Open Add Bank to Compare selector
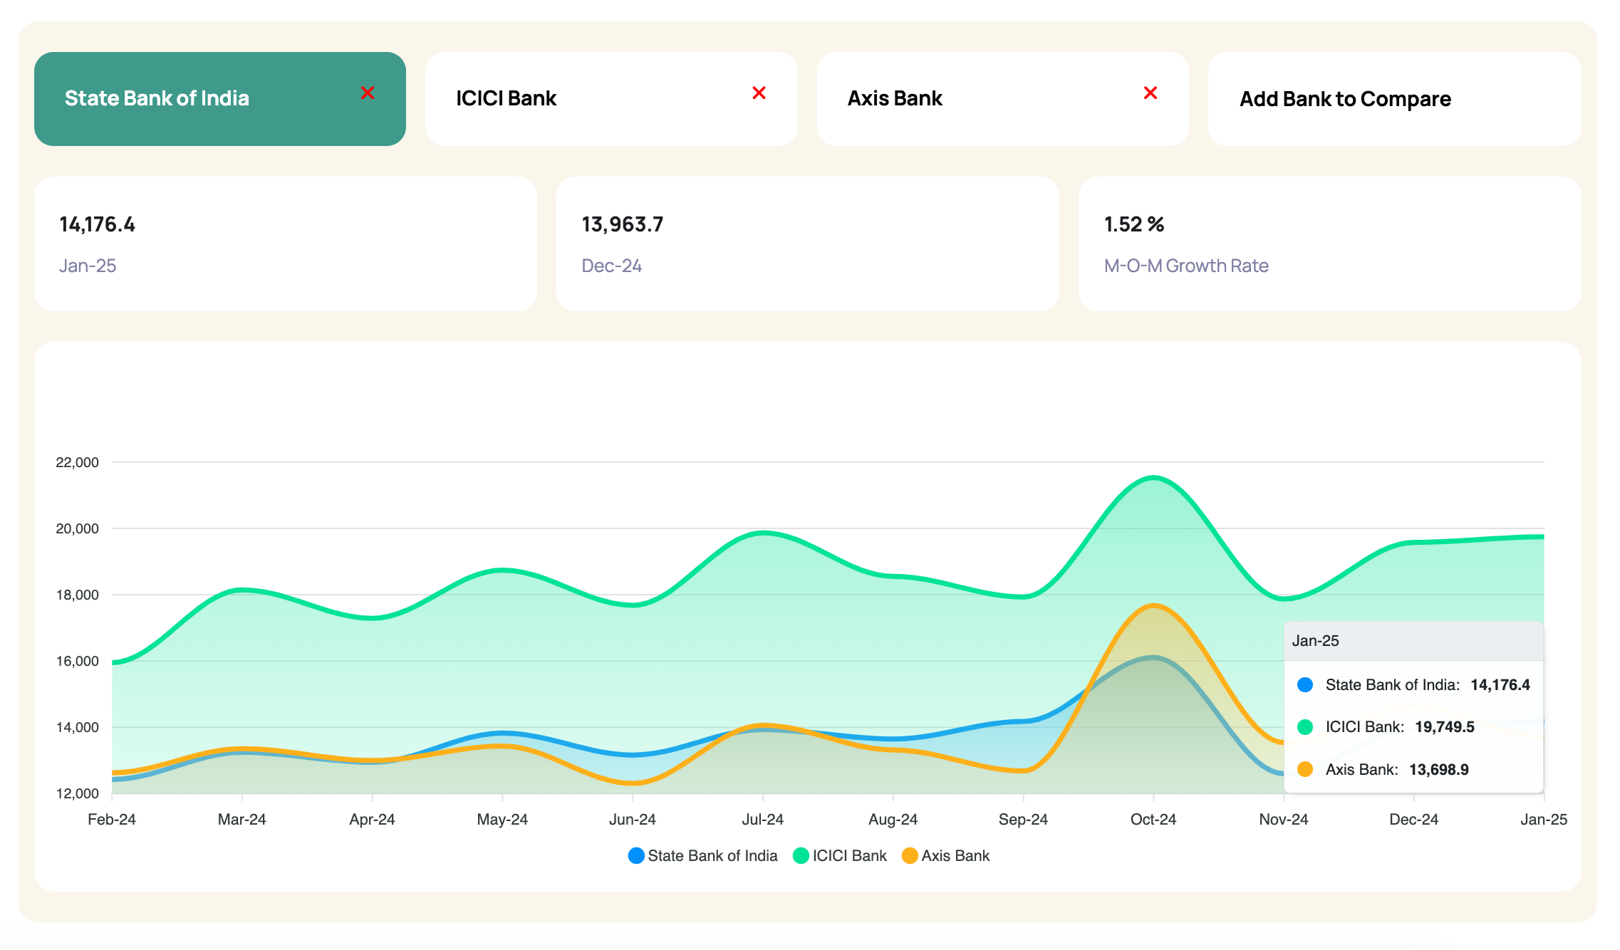Screen dimensions: 1620x950 [1345, 99]
